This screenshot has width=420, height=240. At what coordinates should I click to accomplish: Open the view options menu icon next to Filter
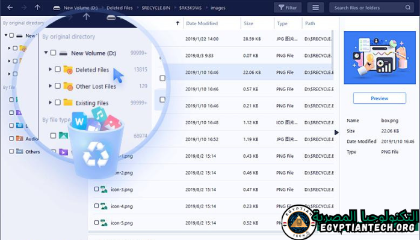coord(315,8)
